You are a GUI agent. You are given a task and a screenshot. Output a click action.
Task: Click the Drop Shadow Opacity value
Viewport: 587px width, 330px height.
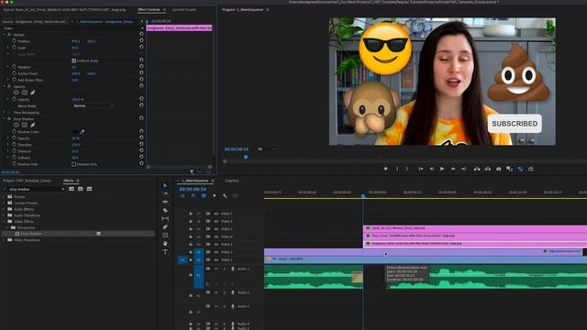coord(75,138)
